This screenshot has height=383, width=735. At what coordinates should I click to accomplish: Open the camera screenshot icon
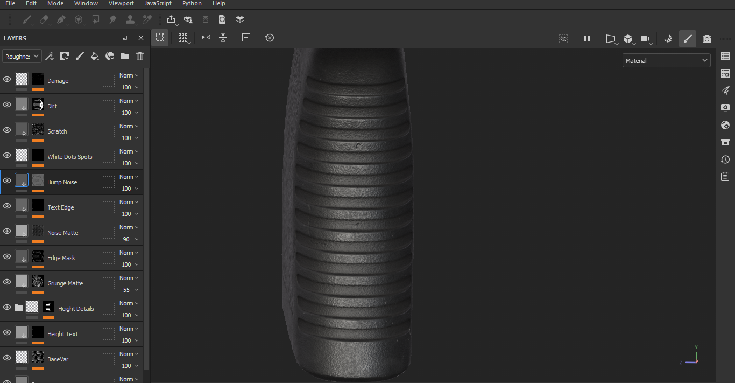707,39
